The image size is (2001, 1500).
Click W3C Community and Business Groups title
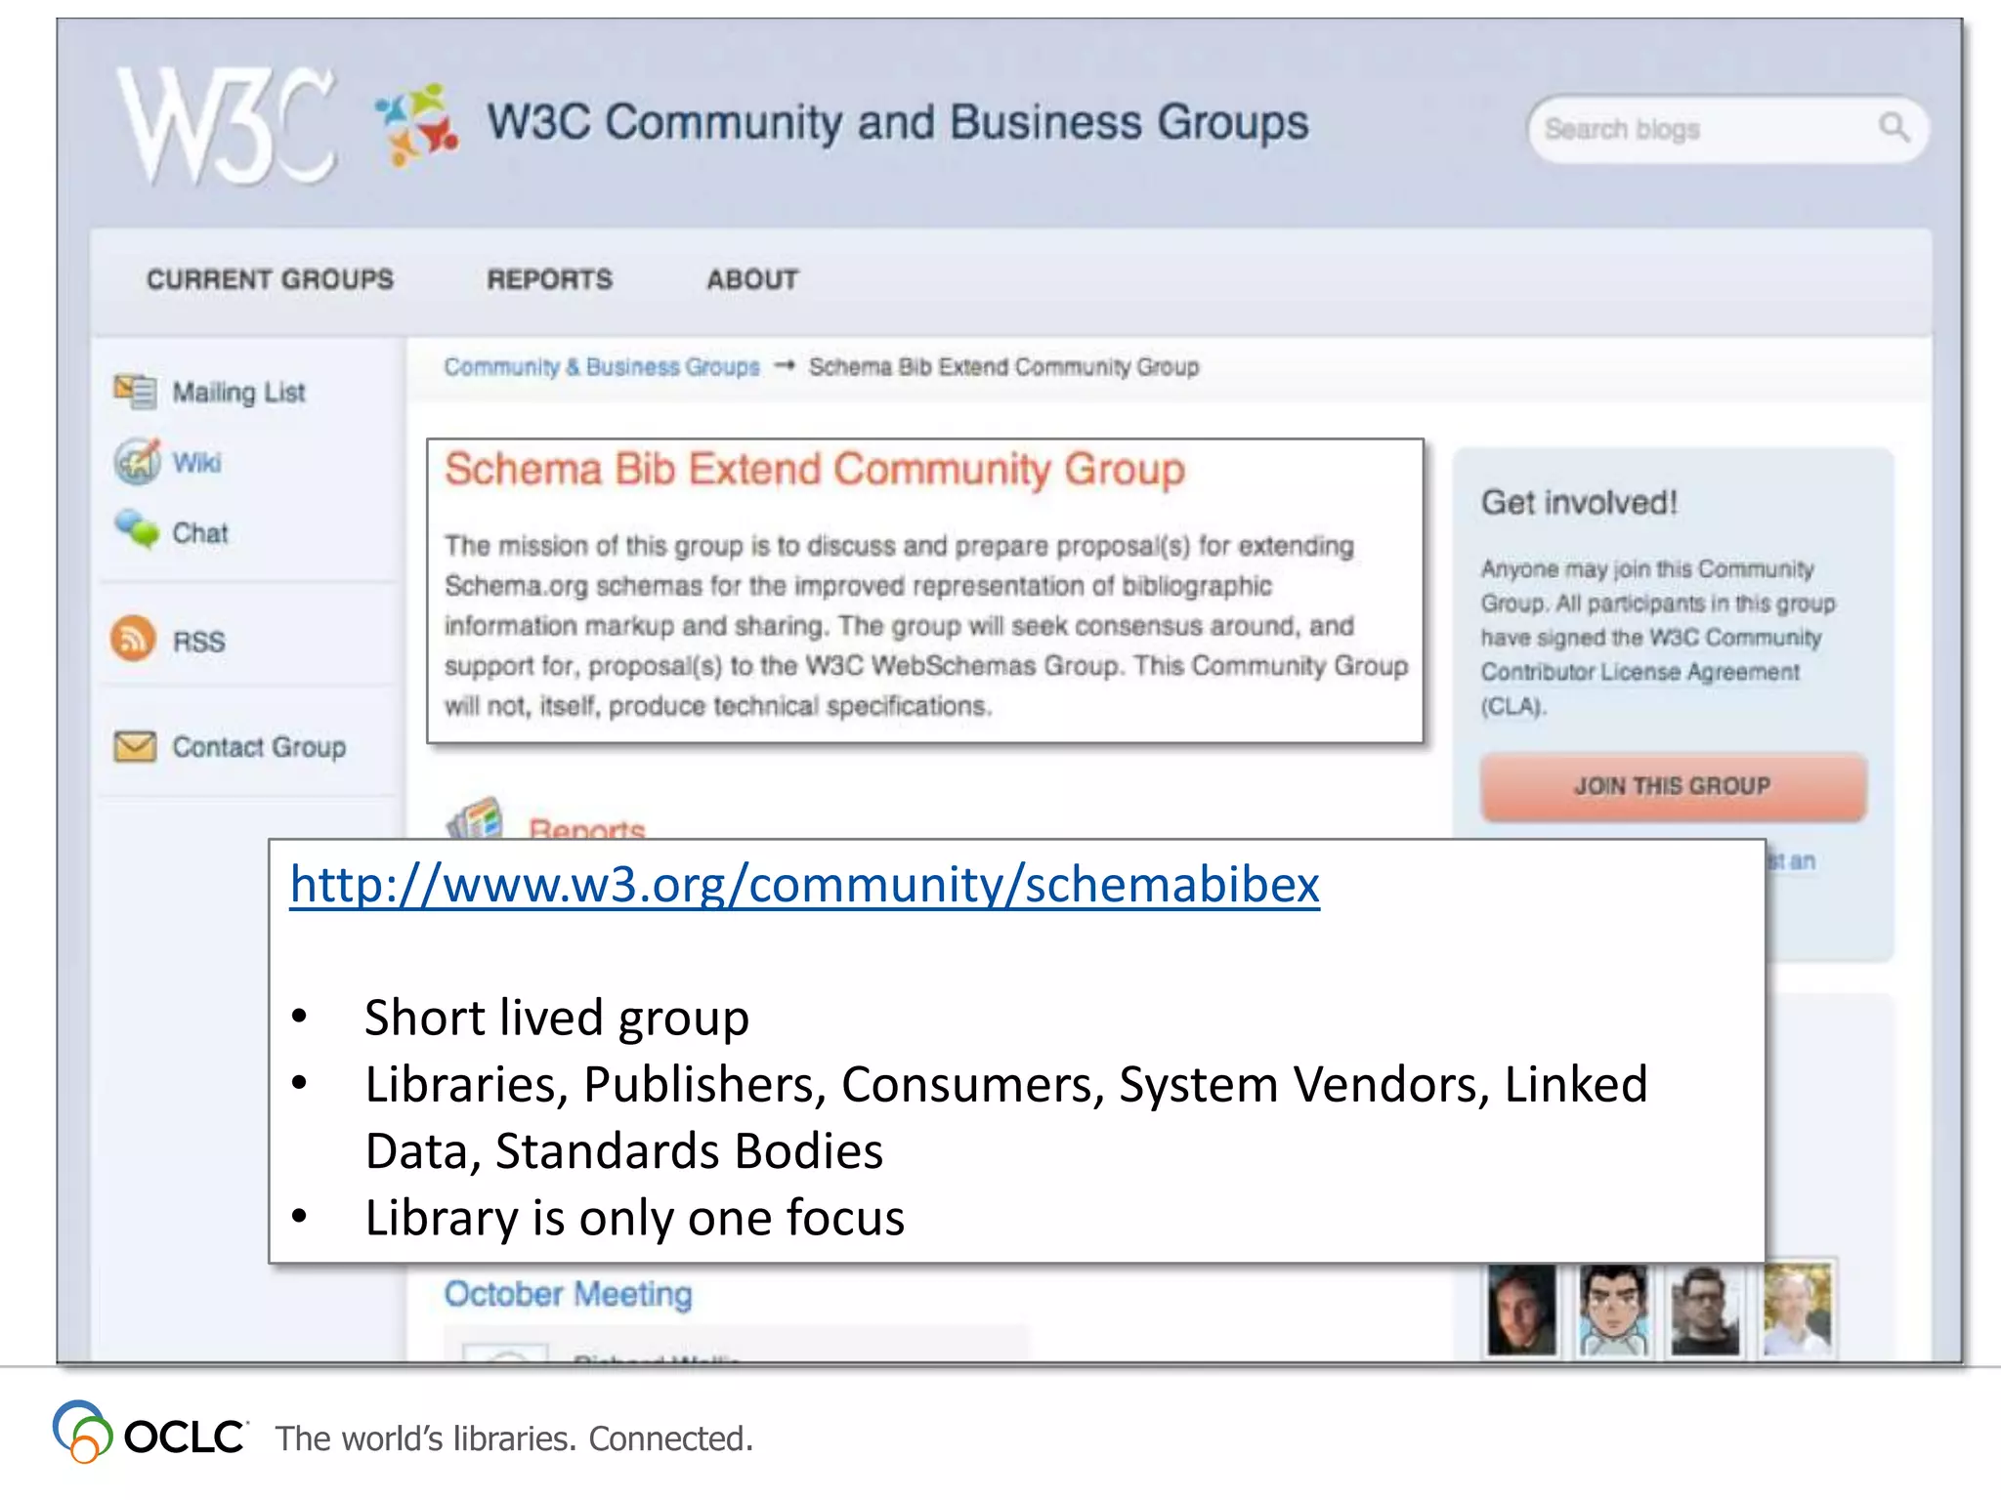tap(898, 124)
